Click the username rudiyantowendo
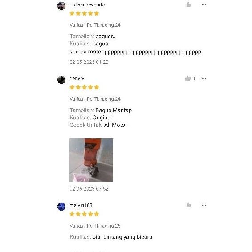Viewport: 252px width, 252px height. coord(87,4)
